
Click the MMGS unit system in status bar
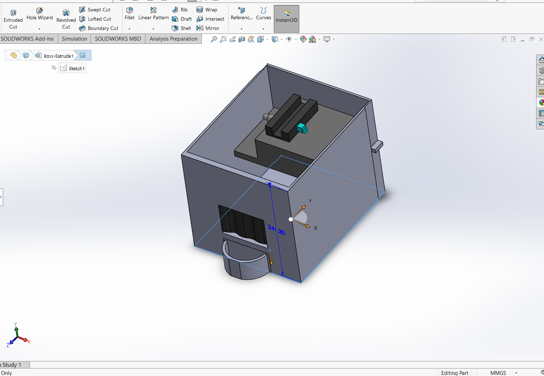tap(498, 373)
